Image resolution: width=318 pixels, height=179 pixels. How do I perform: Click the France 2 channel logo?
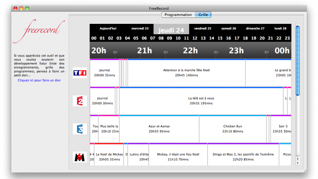click(80, 101)
